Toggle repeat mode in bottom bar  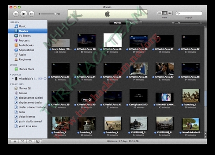30,141
